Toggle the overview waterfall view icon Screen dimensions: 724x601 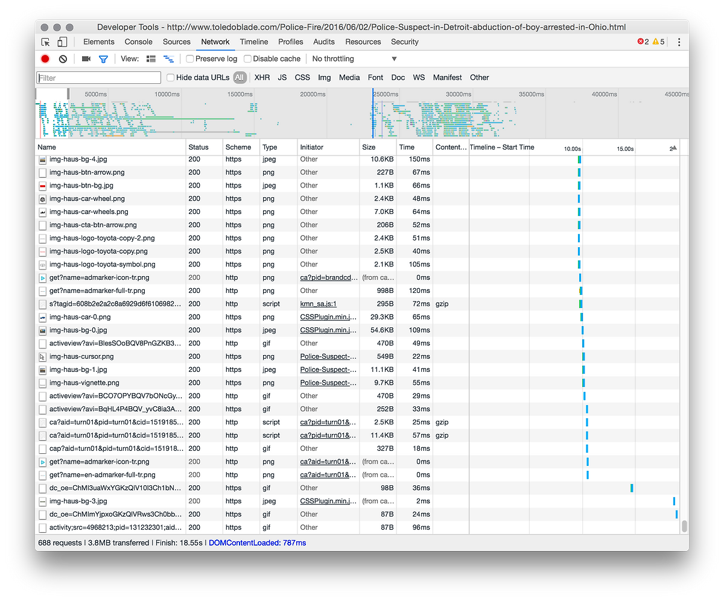pos(169,59)
